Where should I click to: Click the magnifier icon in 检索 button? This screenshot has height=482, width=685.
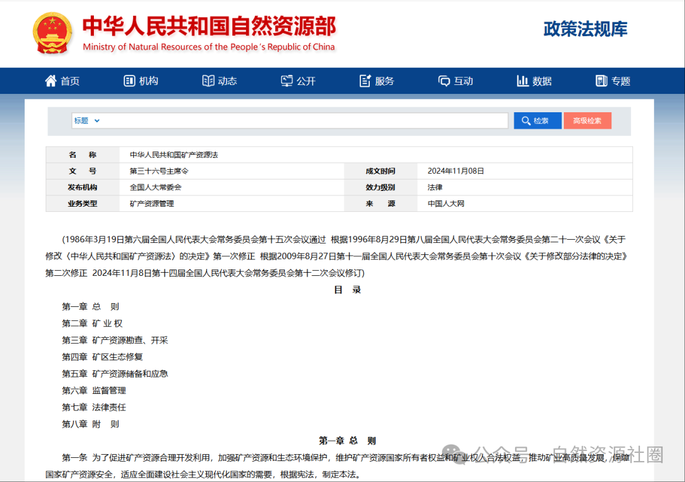pyautogui.click(x=526, y=120)
